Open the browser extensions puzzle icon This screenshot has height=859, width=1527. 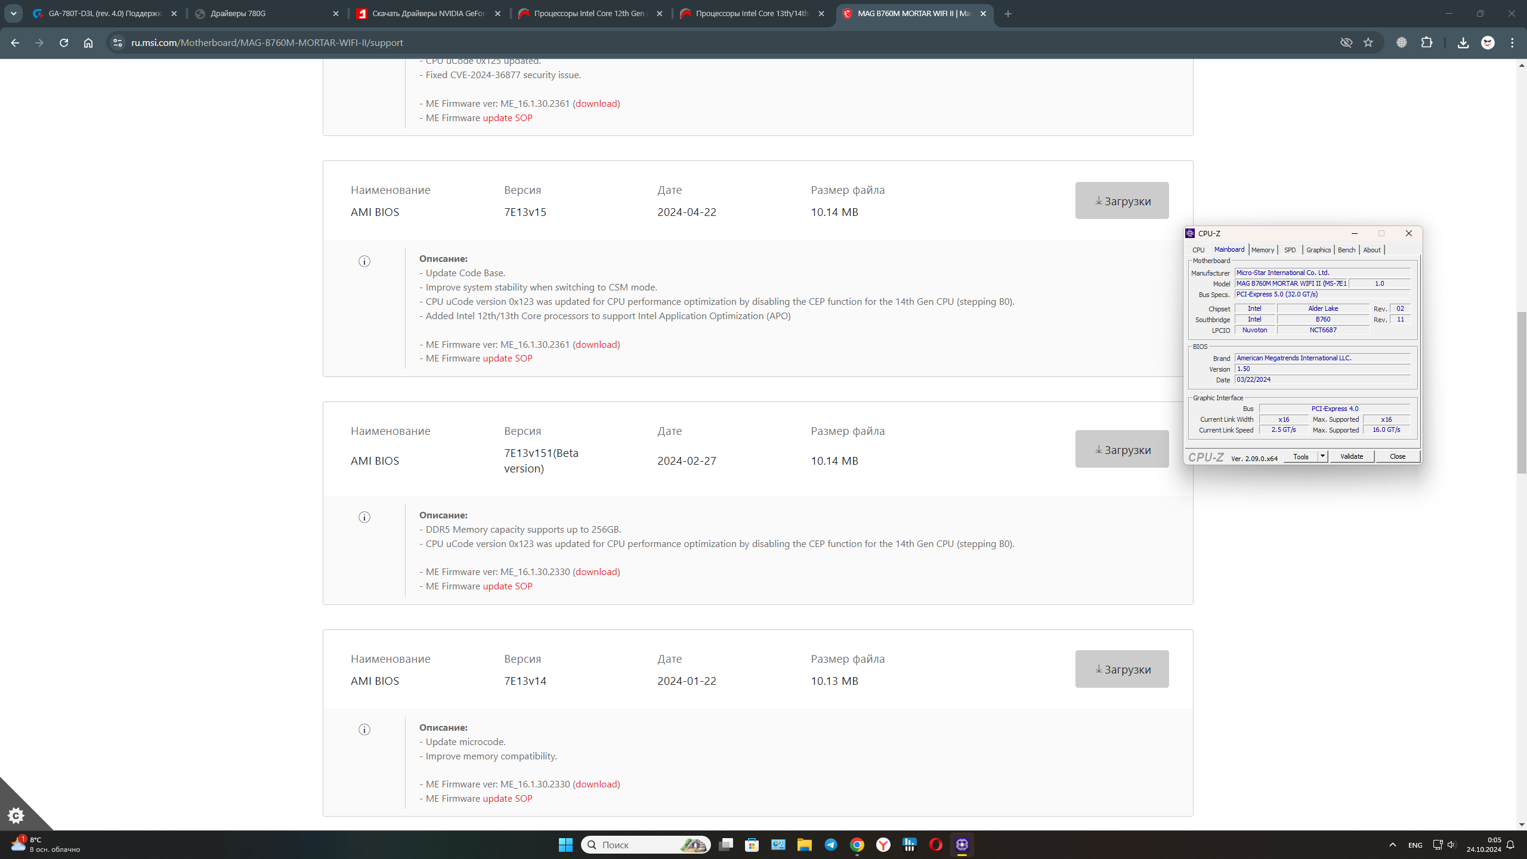pyautogui.click(x=1427, y=42)
